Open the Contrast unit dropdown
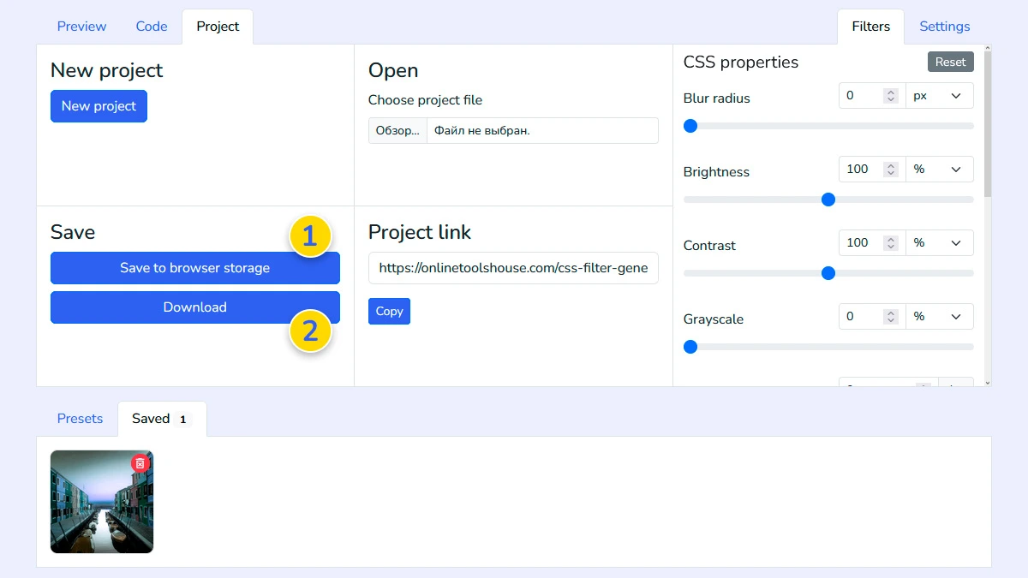 coord(940,242)
